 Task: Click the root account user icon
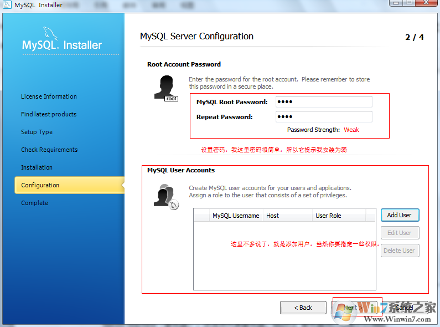(166, 88)
